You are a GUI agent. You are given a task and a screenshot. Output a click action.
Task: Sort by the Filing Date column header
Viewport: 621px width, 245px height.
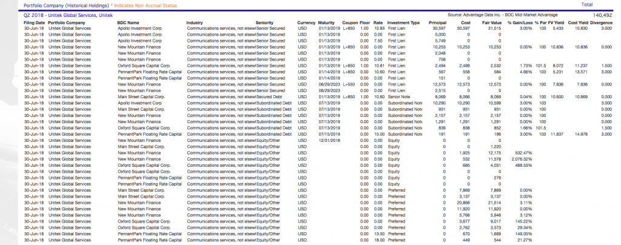tap(35, 23)
